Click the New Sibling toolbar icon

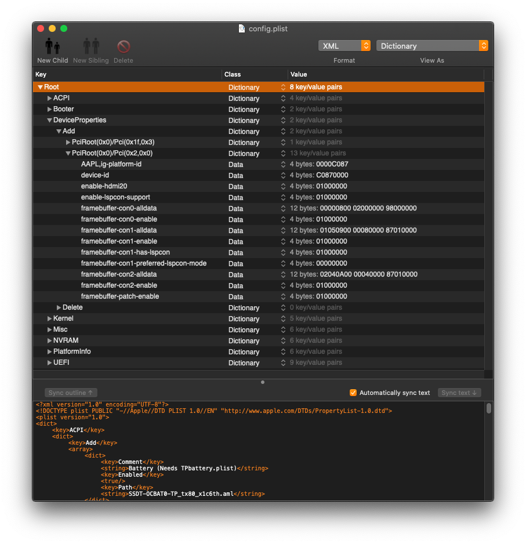point(90,45)
